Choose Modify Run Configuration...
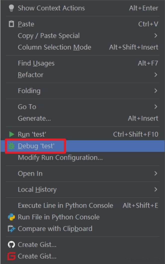165x264 pixels. click(82, 157)
